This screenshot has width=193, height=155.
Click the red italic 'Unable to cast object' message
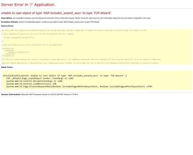click(56, 13)
